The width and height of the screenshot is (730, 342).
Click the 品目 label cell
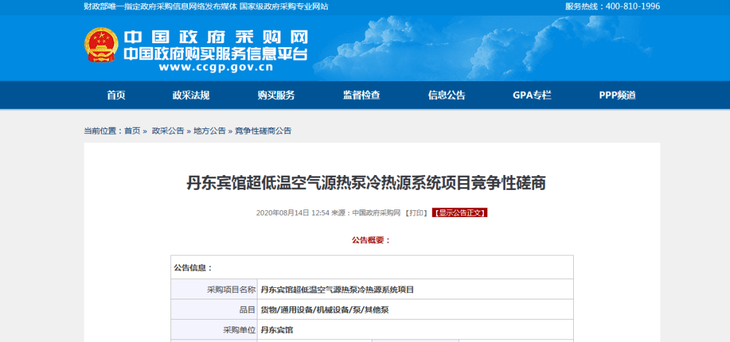pos(214,310)
